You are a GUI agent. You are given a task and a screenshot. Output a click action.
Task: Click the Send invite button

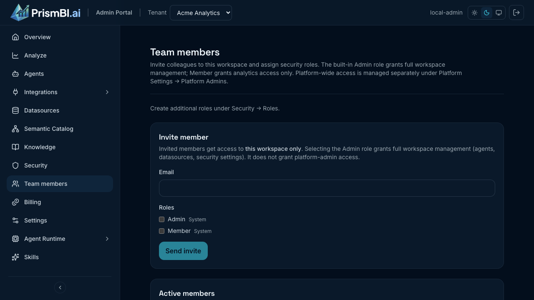(x=183, y=251)
